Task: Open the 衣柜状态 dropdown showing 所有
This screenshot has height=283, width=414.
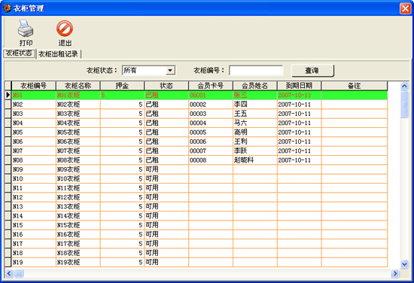Action: (x=170, y=71)
